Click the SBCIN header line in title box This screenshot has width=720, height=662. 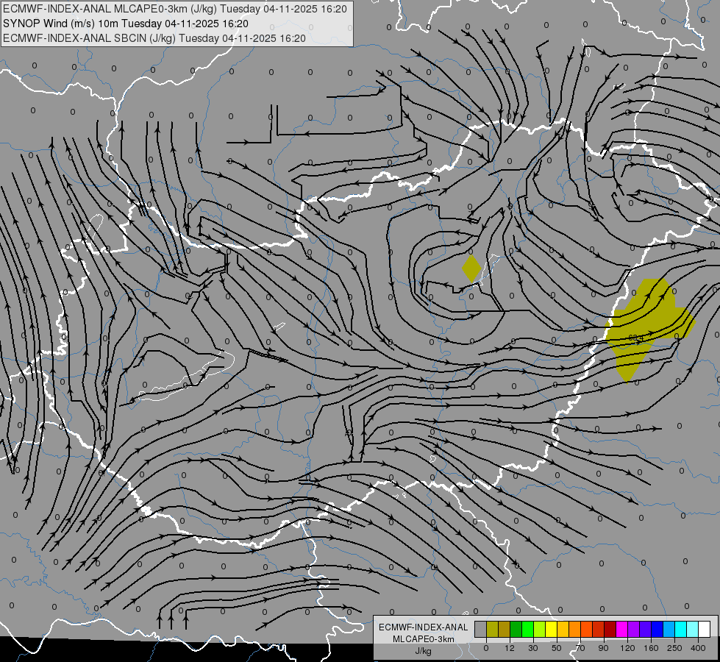pyautogui.click(x=154, y=38)
